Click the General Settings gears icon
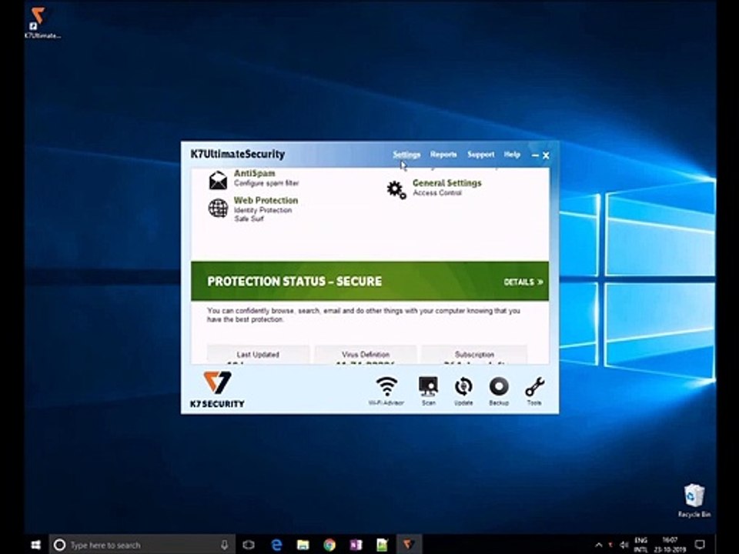Viewport: 739px width, 554px height. point(396,189)
